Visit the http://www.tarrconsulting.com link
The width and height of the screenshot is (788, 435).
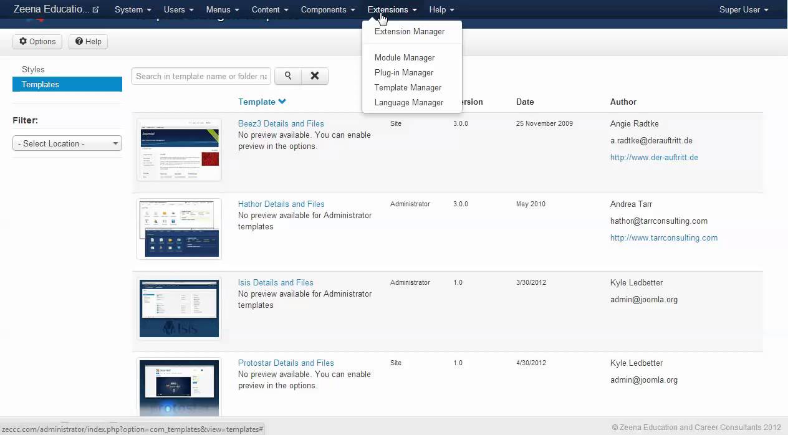pyautogui.click(x=664, y=237)
